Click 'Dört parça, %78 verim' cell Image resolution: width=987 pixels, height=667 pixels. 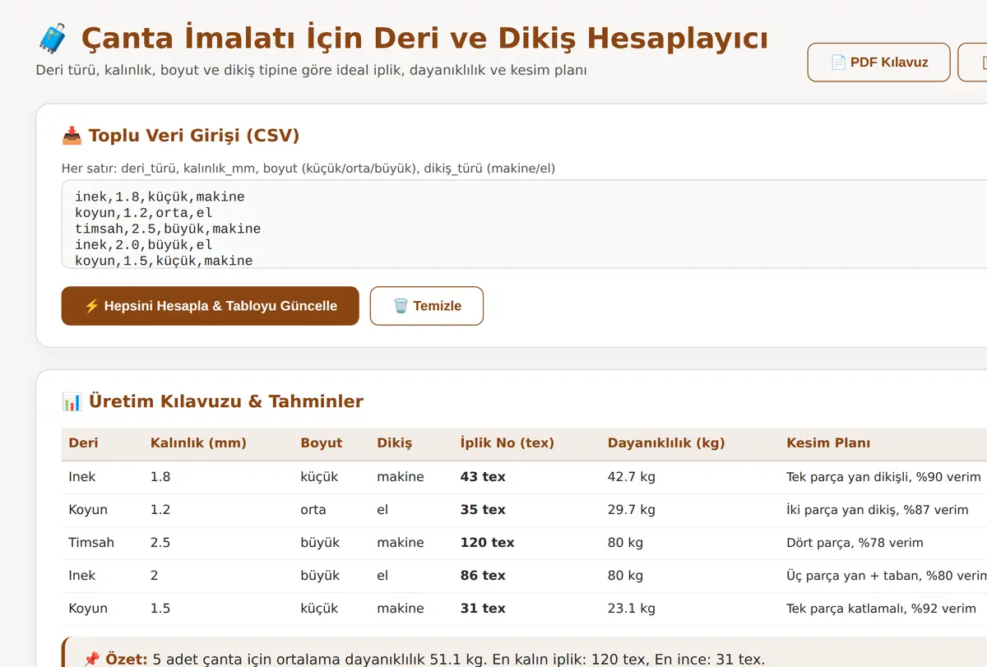tap(855, 543)
